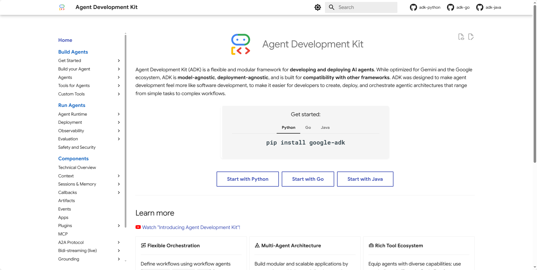Switch to the Java install tab
537x270 pixels.
tap(325, 127)
